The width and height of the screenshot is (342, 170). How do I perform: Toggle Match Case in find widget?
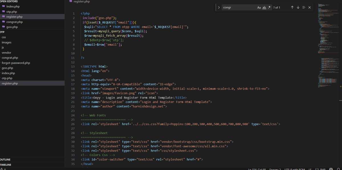point(259,7)
